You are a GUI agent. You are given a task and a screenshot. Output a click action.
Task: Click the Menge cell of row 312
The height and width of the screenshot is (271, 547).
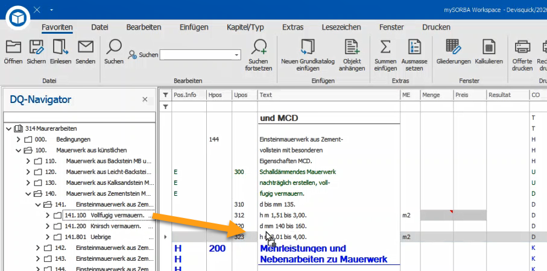[x=437, y=215]
